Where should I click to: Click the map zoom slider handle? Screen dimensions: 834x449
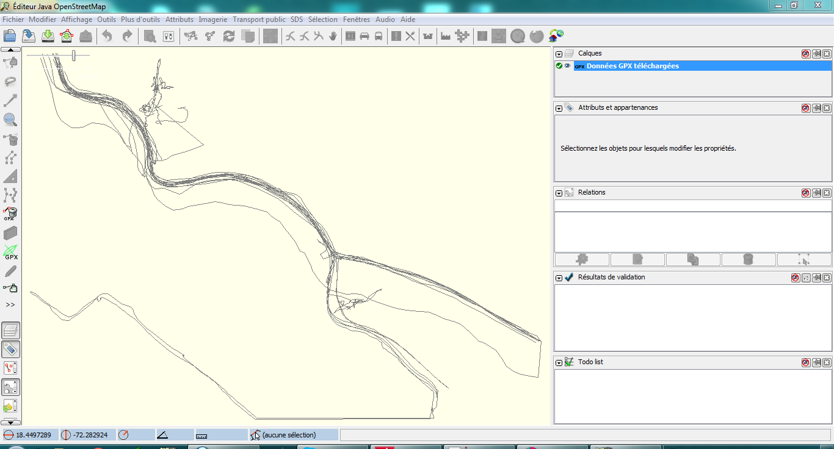coord(74,56)
